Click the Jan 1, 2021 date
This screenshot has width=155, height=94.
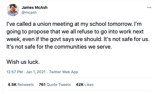click(35, 72)
